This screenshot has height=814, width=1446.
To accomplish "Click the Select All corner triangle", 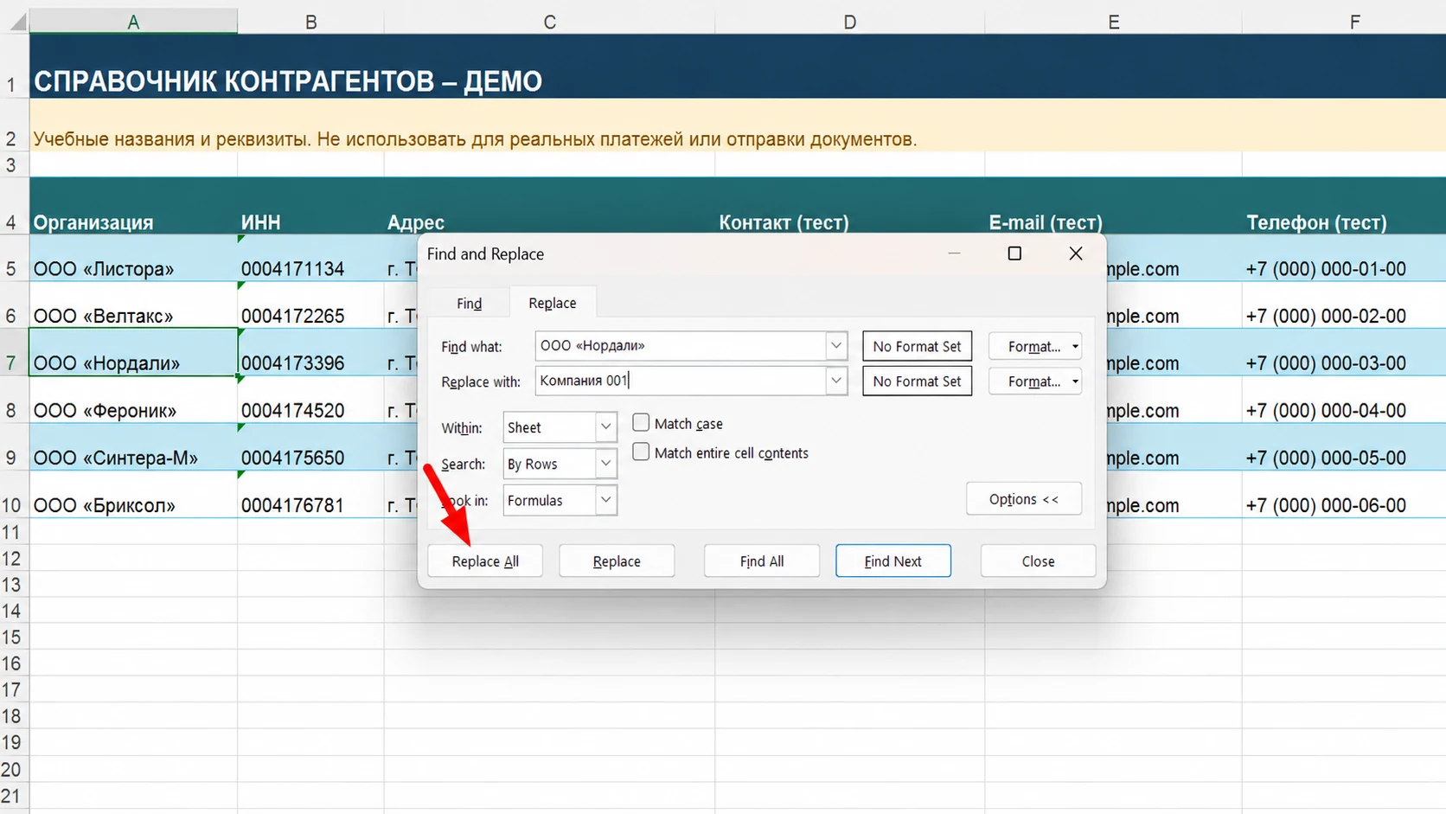I will [x=17, y=22].
